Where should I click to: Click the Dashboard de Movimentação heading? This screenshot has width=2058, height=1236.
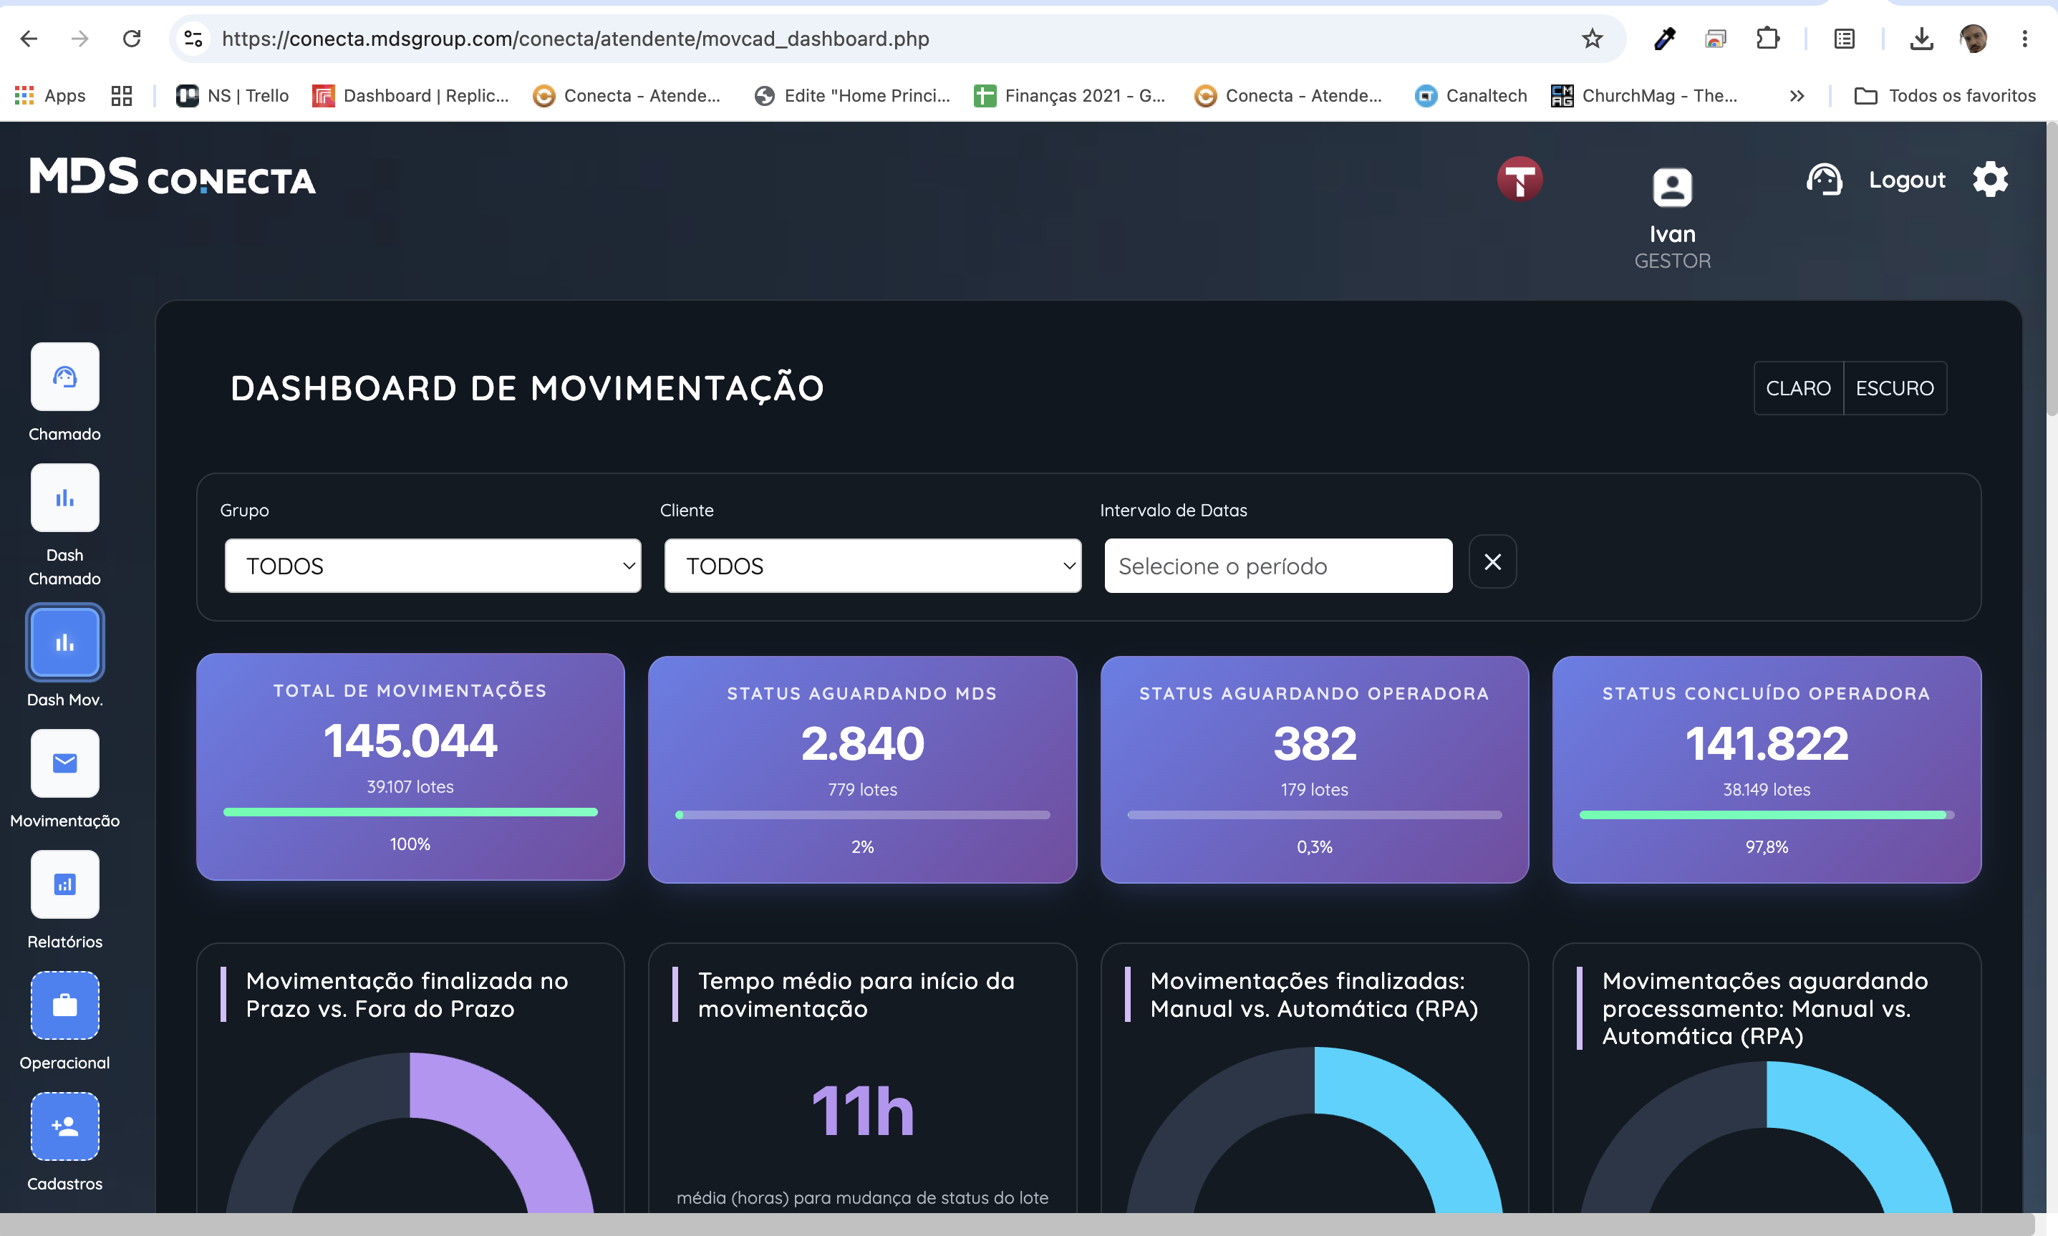click(527, 388)
